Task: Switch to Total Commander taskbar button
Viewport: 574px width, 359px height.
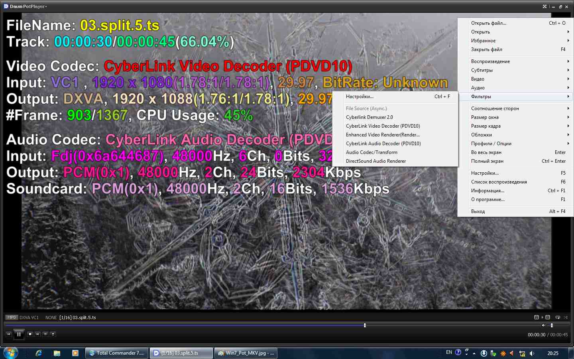Action: (x=117, y=353)
